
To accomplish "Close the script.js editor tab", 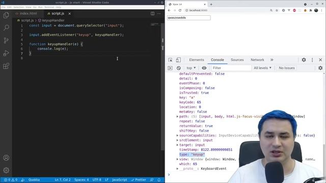I will click(x=70, y=14).
